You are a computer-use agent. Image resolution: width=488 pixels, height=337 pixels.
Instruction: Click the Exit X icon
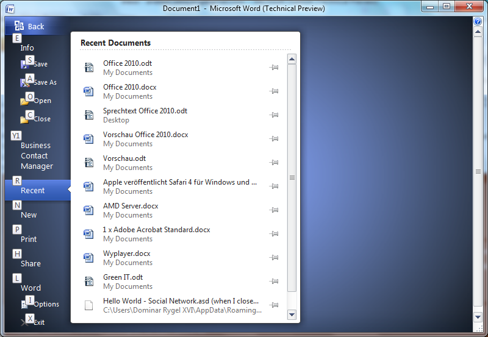coord(24,323)
